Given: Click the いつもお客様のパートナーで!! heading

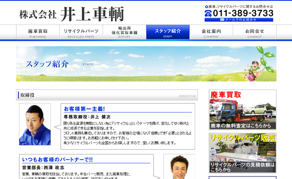Looking at the screenshot, I should (58, 160).
